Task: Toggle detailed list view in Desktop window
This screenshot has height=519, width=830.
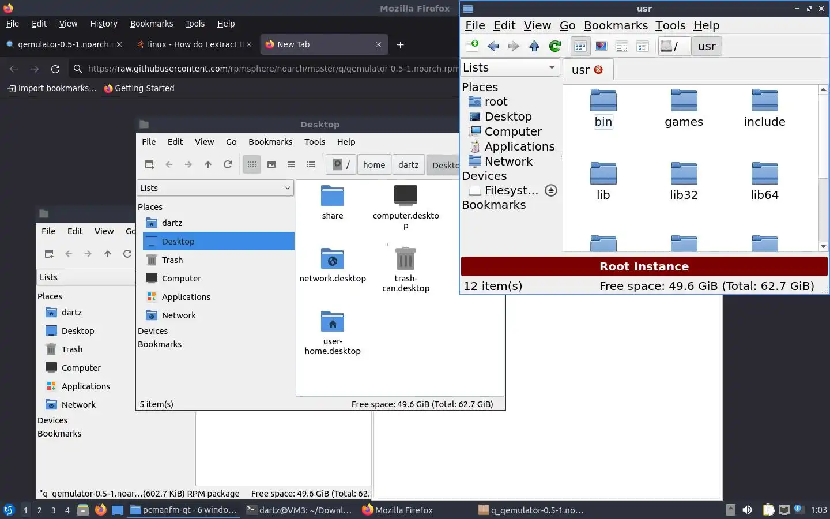Action: pyautogui.click(x=311, y=164)
